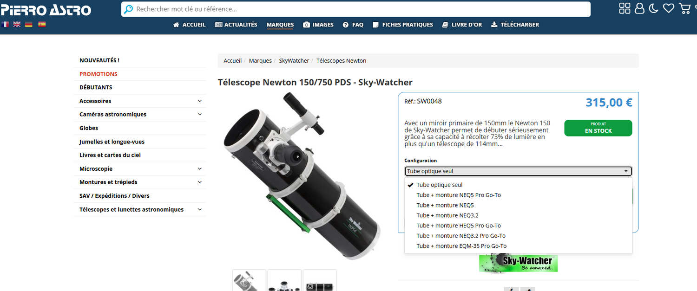Expand Accessoires category chevron
This screenshot has width=697, height=291.
point(200,101)
